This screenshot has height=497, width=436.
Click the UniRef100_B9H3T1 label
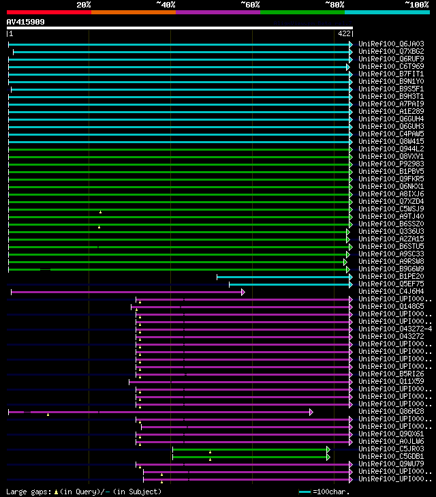(x=391, y=96)
